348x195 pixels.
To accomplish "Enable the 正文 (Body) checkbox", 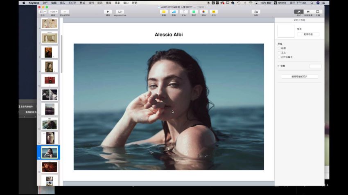I will pos(279,53).
